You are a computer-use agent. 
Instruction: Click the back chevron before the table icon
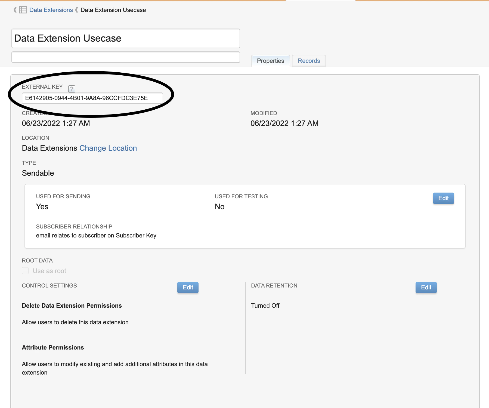(15, 10)
